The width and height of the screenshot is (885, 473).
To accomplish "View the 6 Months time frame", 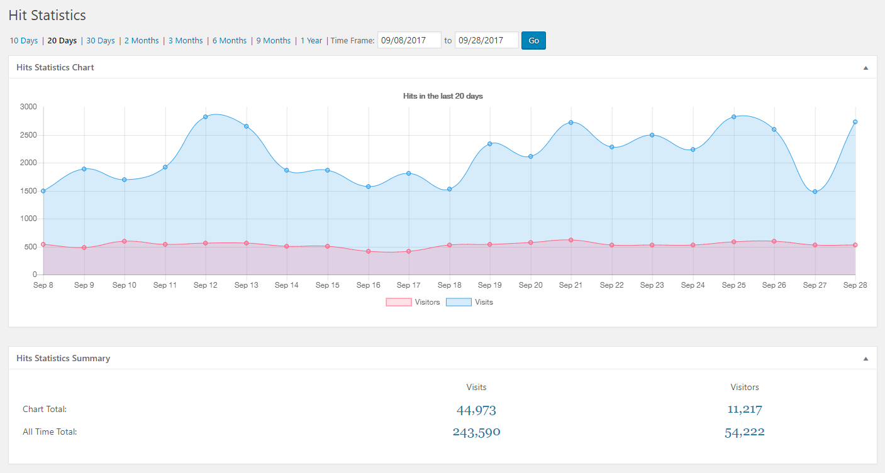I will [x=229, y=40].
